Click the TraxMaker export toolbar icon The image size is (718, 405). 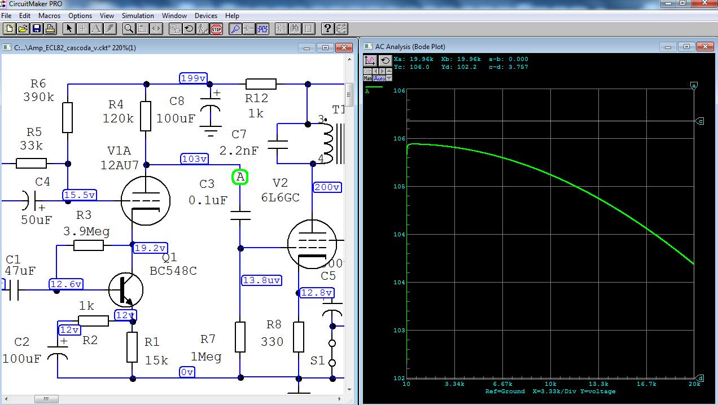pos(341,29)
